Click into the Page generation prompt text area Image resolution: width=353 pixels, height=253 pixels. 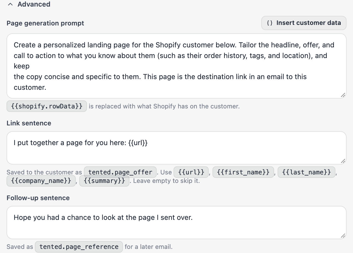coord(176,66)
